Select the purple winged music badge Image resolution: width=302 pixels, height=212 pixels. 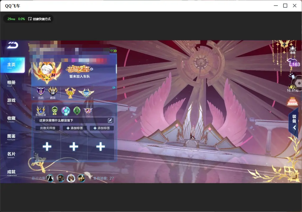click(88, 111)
